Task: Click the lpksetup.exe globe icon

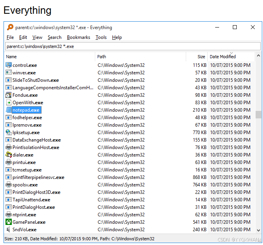Action: pos(9,132)
